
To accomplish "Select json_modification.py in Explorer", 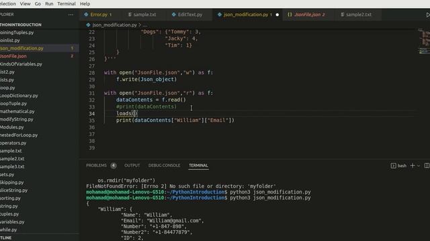I will [x=40, y=48].
